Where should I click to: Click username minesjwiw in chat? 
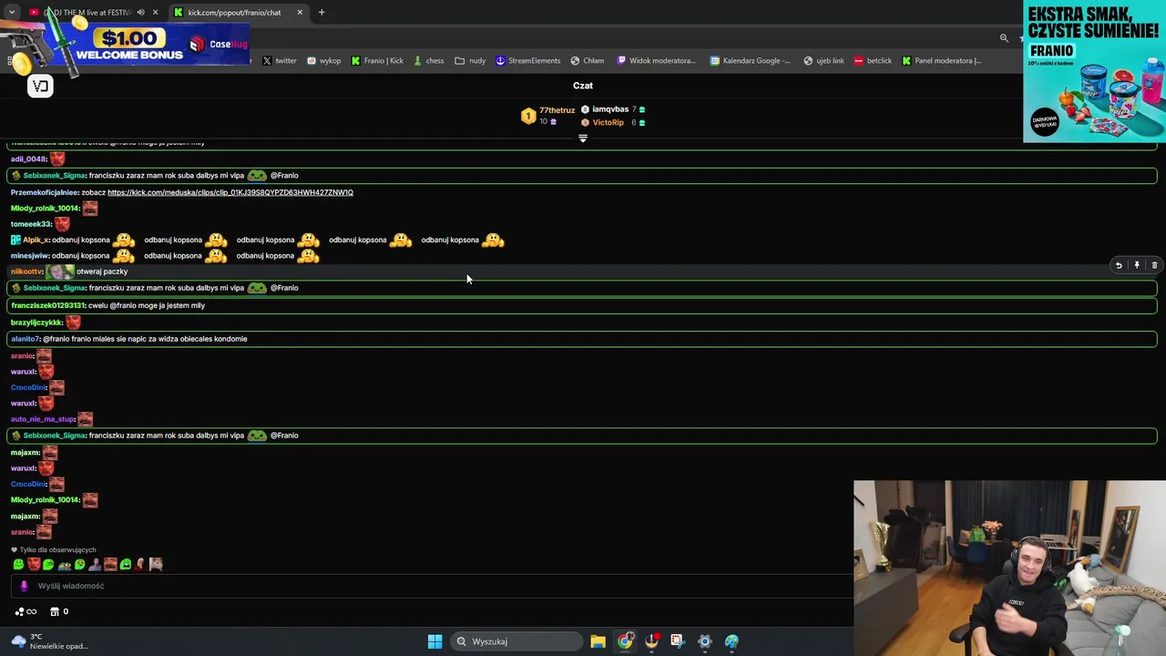click(x=30, y=256)
